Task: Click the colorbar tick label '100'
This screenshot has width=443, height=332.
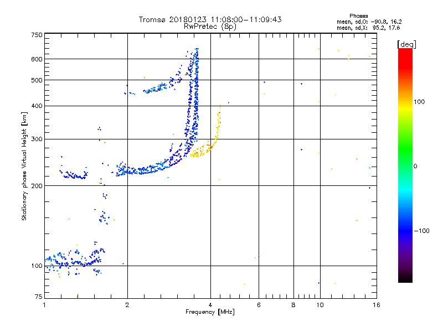Action: click(419, 102)
